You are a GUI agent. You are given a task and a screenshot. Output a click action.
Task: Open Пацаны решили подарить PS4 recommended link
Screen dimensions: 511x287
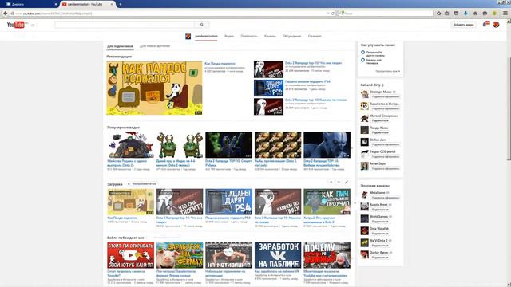coord(307,81)
